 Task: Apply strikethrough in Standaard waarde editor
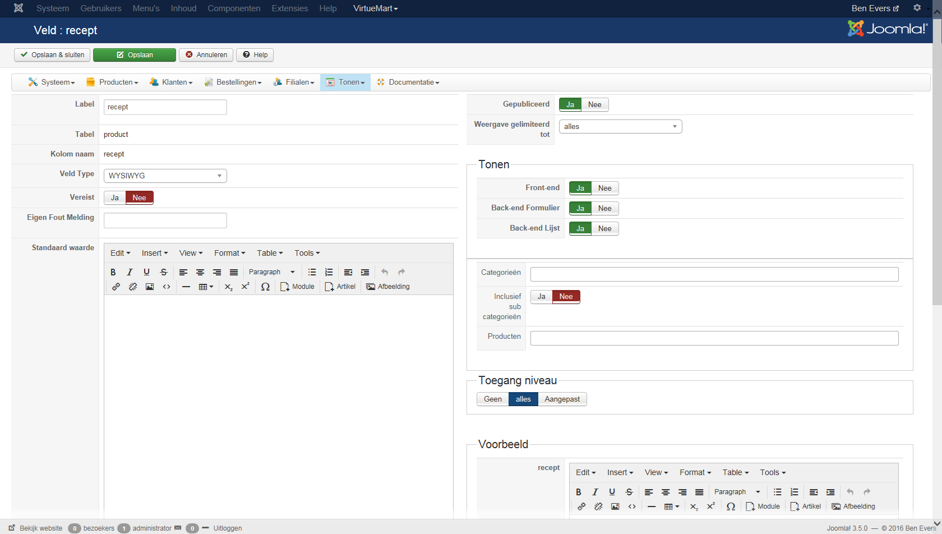(164, 272)
